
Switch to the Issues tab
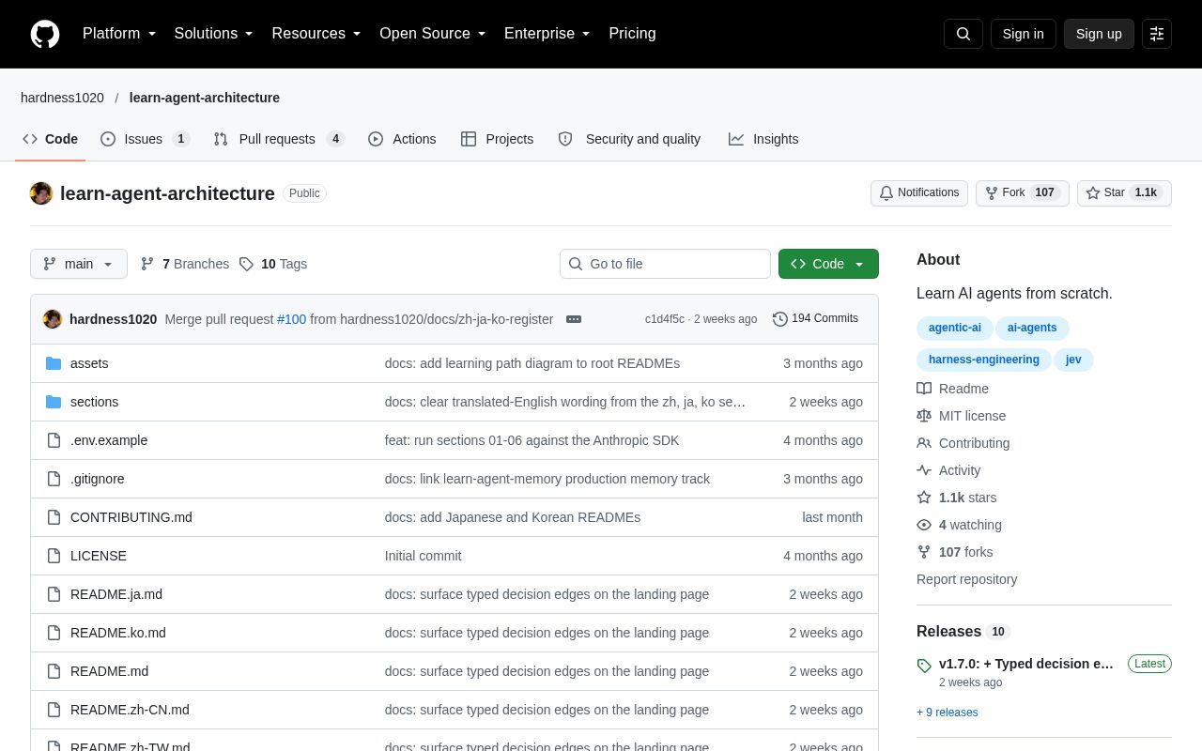click(146, 139)
